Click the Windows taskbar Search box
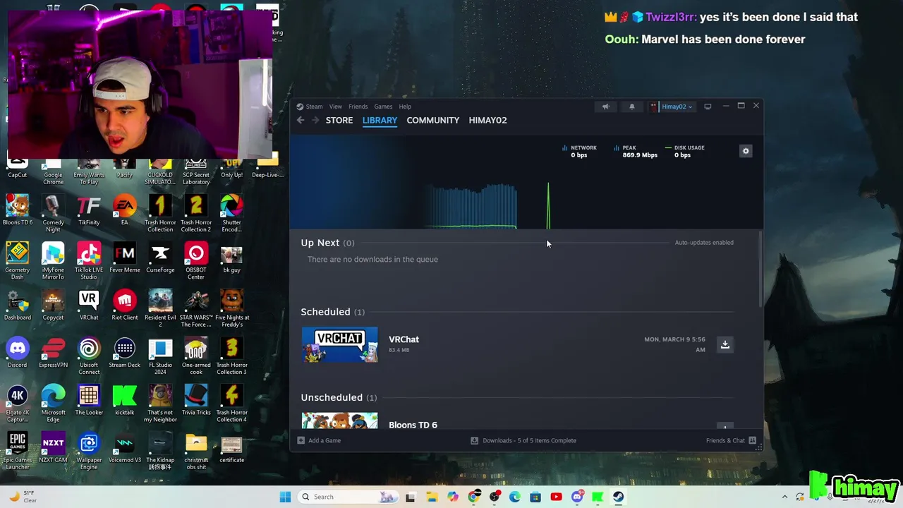 [x=347, y=497]
